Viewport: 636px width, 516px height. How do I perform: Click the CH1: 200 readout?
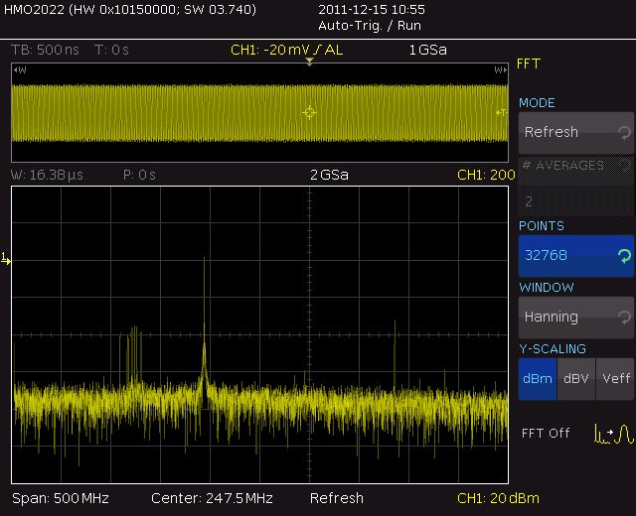pos(486,175)
